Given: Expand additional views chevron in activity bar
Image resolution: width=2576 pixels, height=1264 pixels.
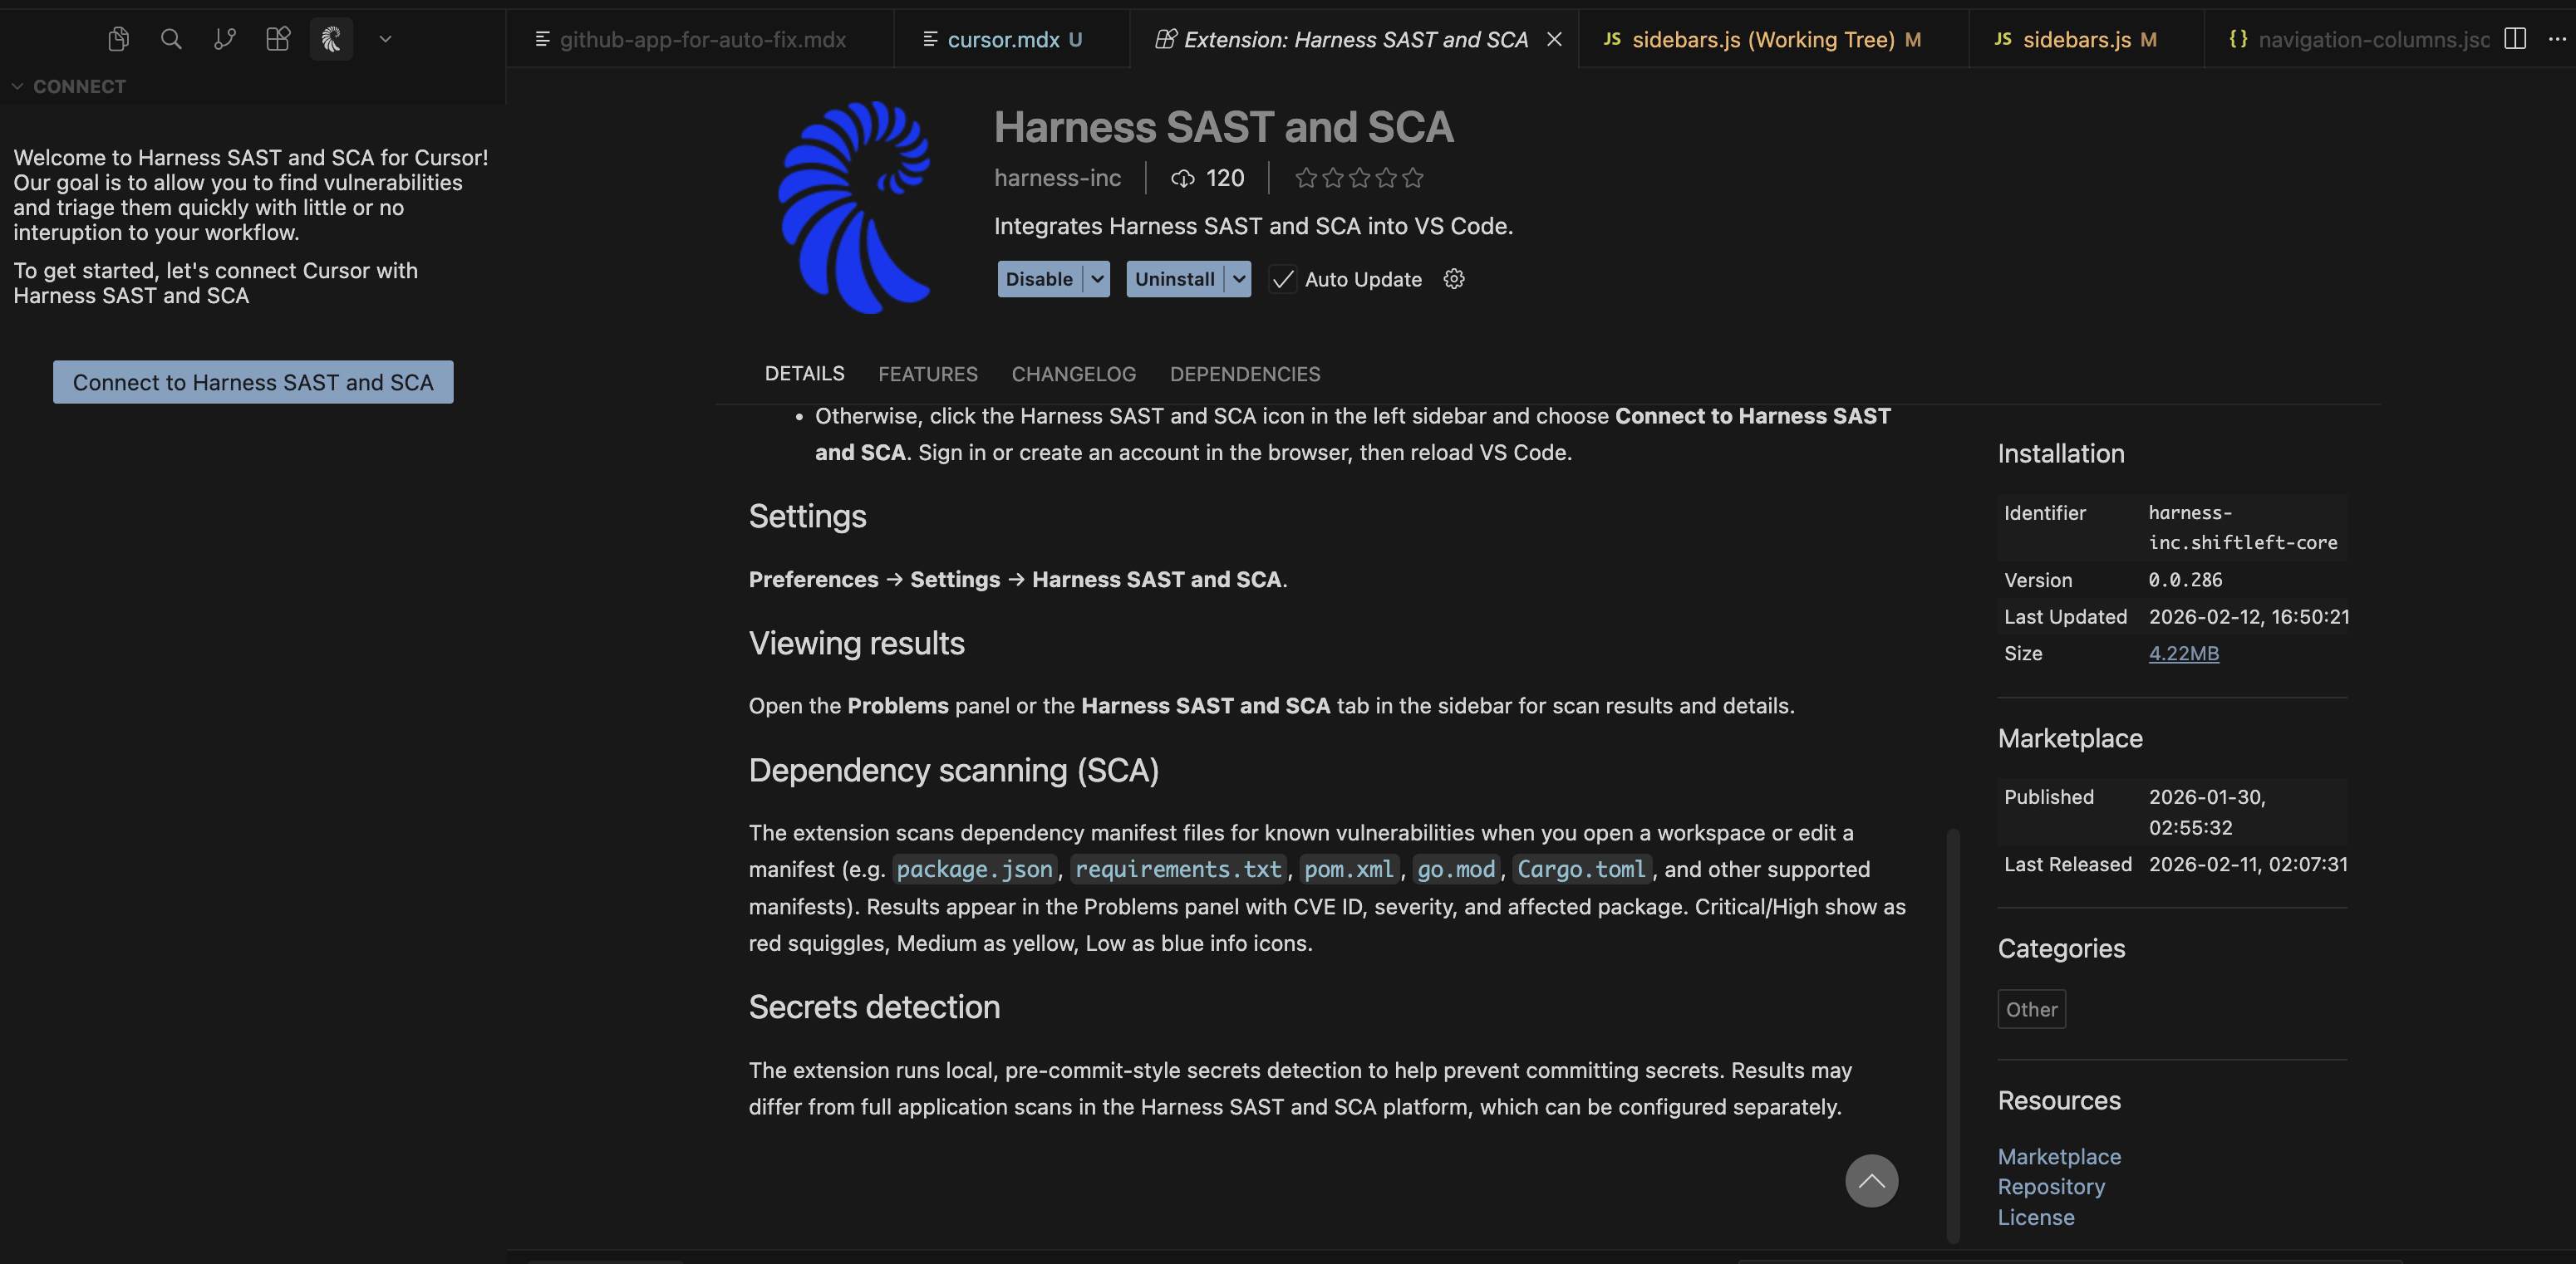Looking at the screenshot, I should (x=385, y=39).
